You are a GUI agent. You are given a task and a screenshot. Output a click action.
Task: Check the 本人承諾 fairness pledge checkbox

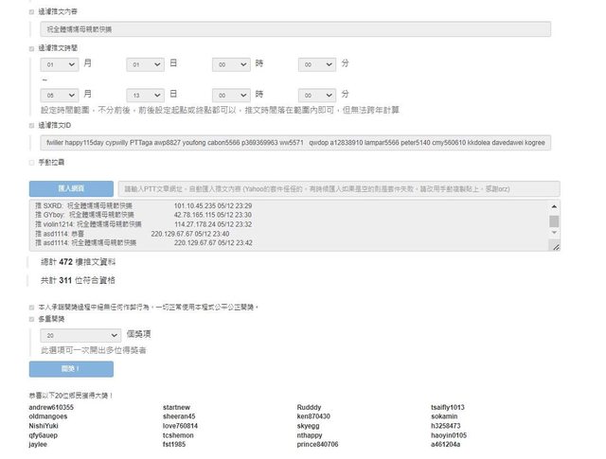point(32,307)
